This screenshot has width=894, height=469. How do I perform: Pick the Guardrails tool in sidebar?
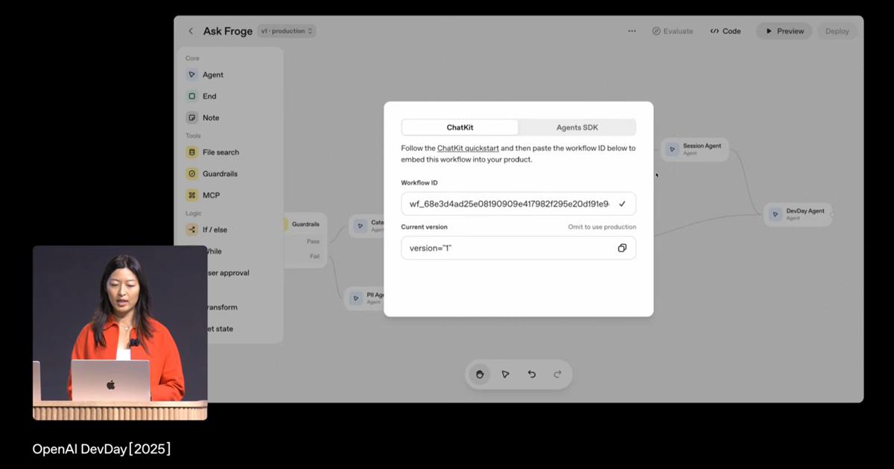pyautogui.click(x=220, y=173)
